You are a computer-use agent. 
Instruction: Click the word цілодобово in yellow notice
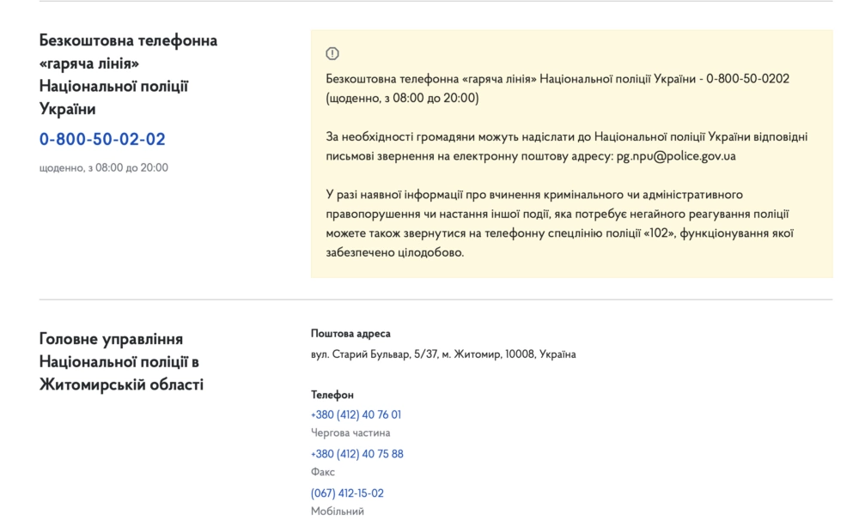click(x=431, y=252)
